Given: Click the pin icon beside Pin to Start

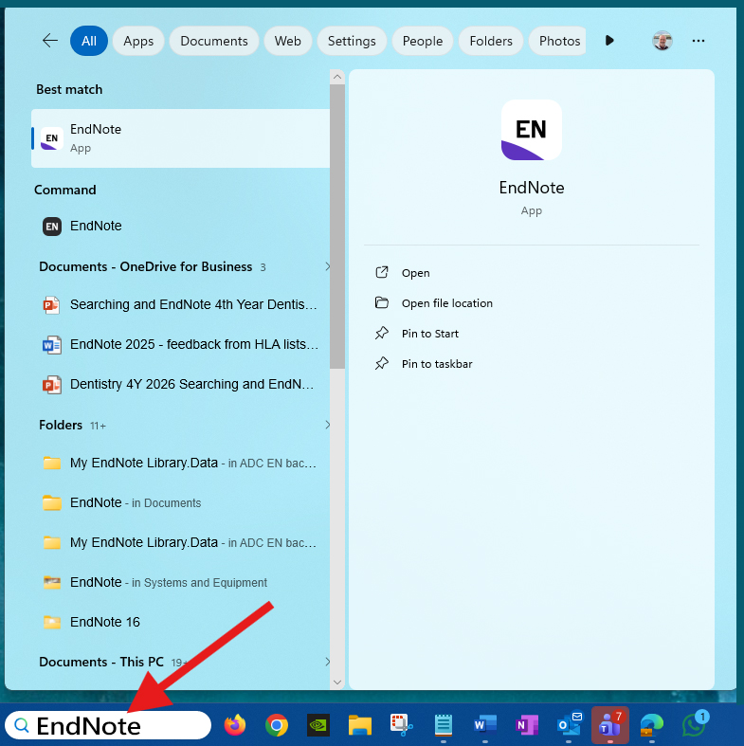Looking at the screenshot, I should pyautogui.click(x=382, y=333).
